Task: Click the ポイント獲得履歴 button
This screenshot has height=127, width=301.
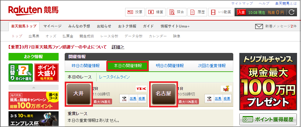Action: pos(268,119)
